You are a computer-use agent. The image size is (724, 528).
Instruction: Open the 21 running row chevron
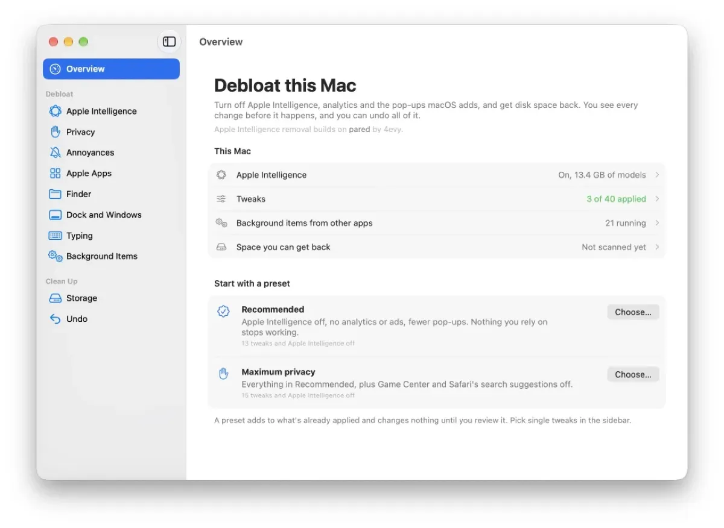point(657,223)
